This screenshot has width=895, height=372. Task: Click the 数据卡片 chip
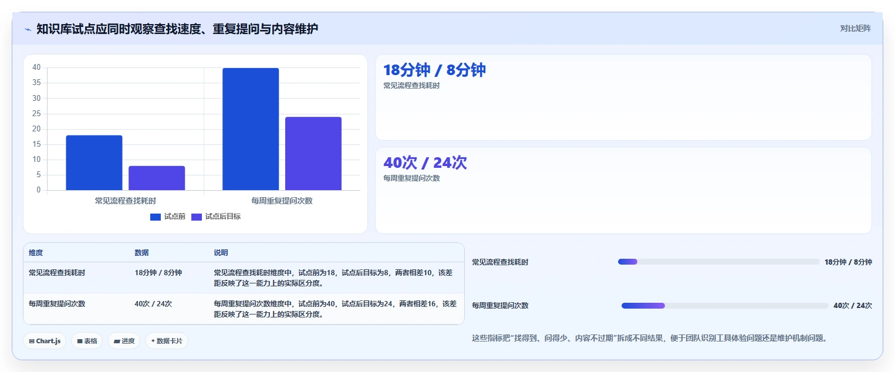[167, 341]
